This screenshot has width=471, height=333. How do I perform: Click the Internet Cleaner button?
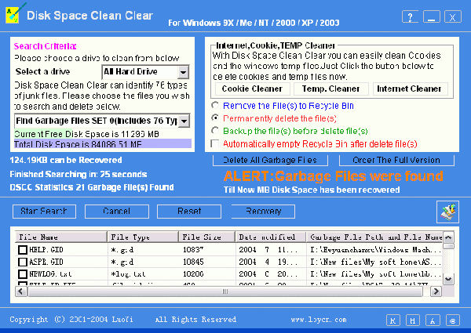tap(410, 89)
